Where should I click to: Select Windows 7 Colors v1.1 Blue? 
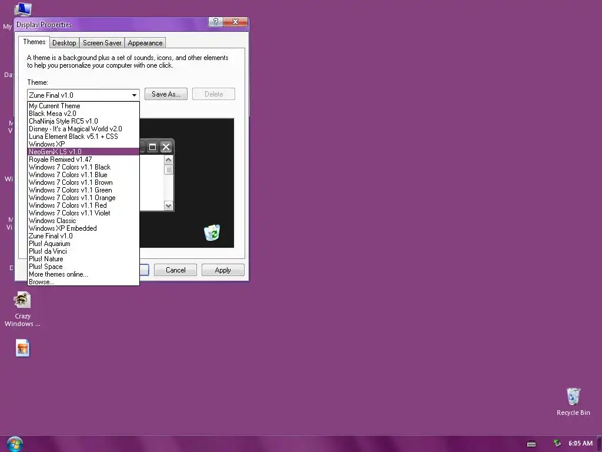click(83, 175)
